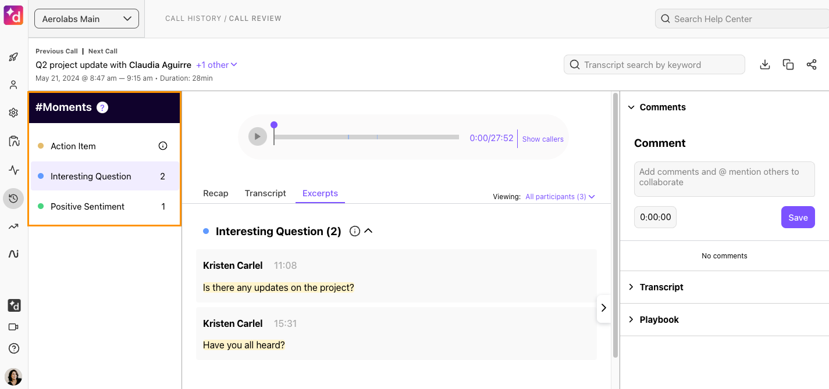Open the All participants (3) filter
Viewport: 829px width, 389px height.
[x=560, y=197]
